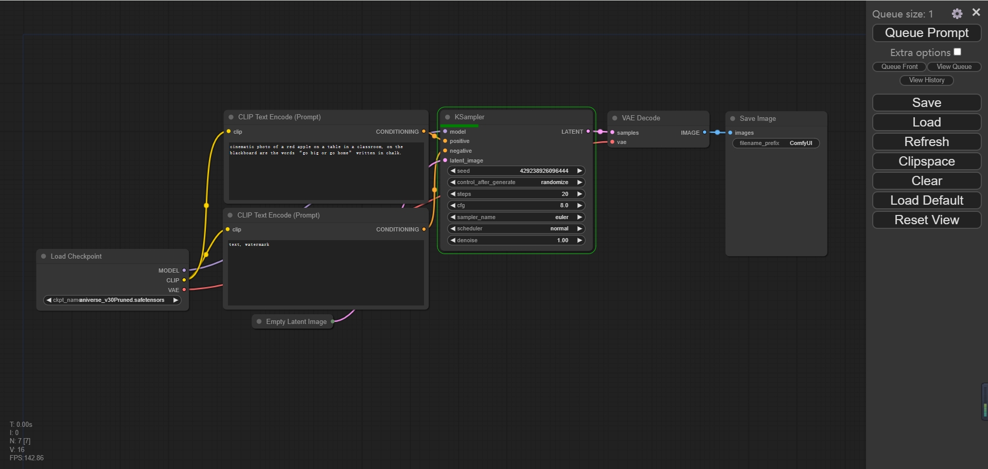Screen dimensions: 988x469
Task: Click the IMAGE output port on VAE Decode
Action: click(x=704, y=133)
